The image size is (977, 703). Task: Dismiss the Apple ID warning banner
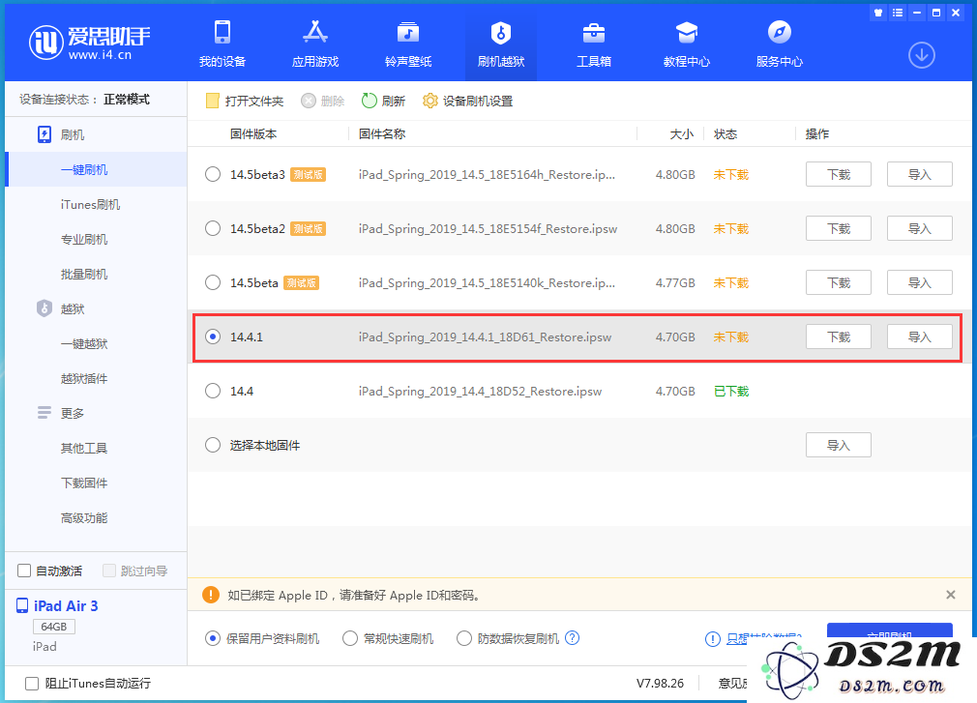[x=950, y=595]
